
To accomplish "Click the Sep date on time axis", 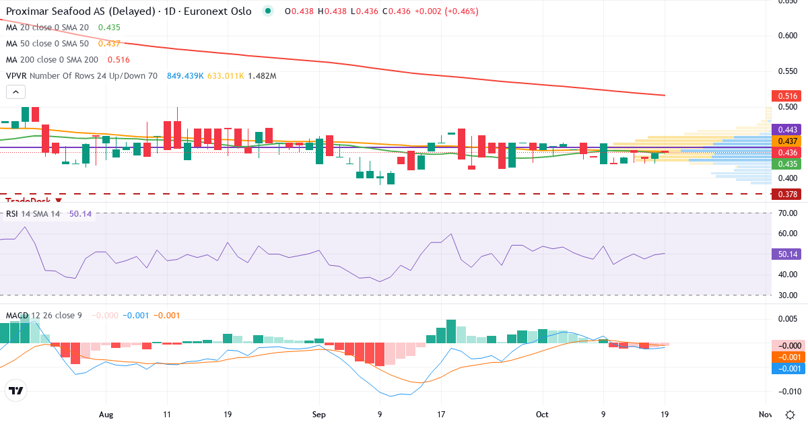I will (x=319, y=415).
